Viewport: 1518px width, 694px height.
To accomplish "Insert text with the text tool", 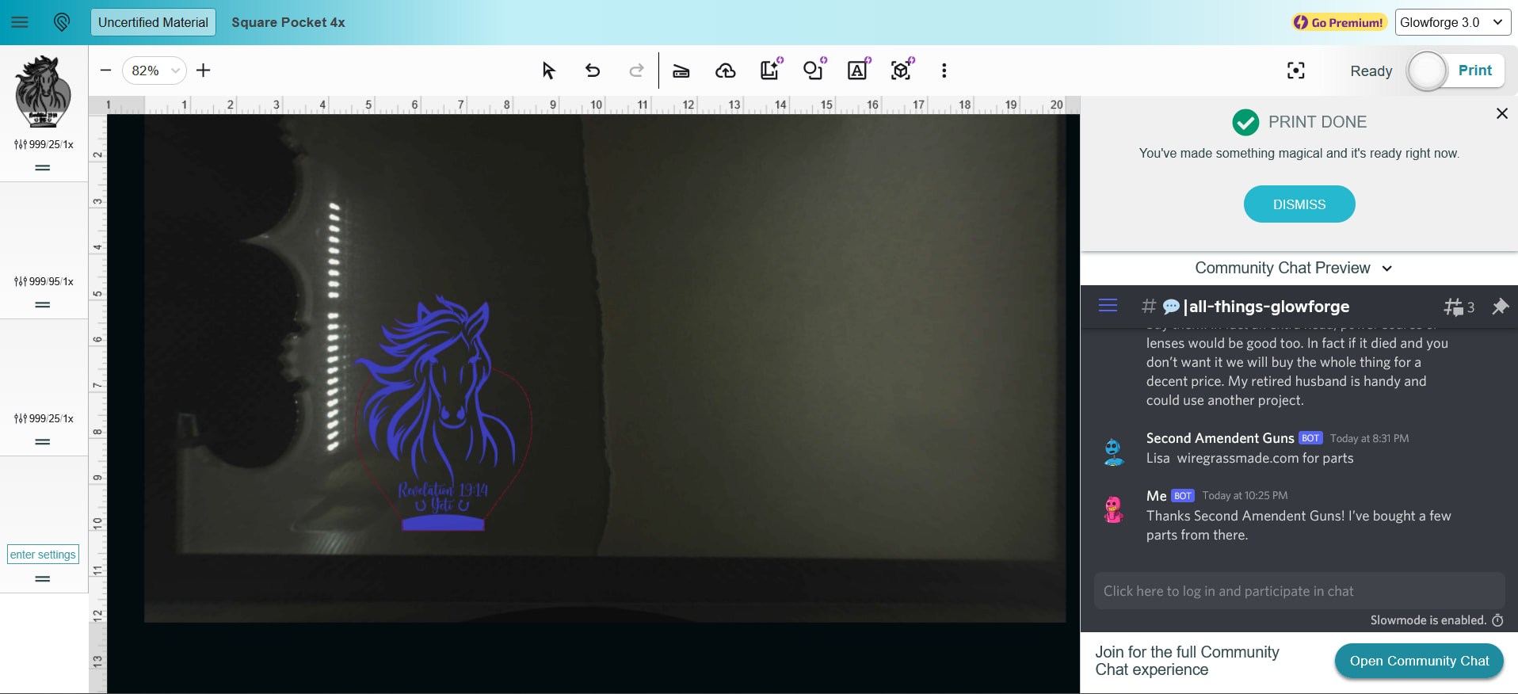I will tap(857, 71).
